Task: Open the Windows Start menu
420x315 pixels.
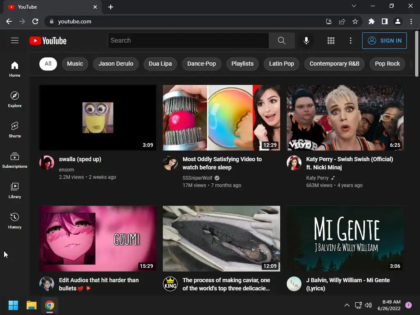Action: point(13,305)
